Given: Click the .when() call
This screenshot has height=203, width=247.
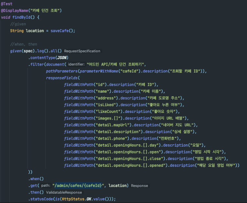Looking at the screenshot, I should click(36, 179).
